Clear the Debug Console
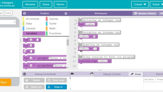Screen dimensions: 163x92 pyautogui.click(x=136, y=74)
